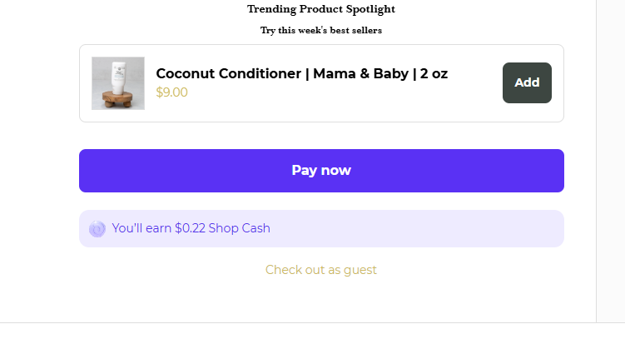Click the Mama & Baby text in title
625x339 pixels.
coord(360,74)
